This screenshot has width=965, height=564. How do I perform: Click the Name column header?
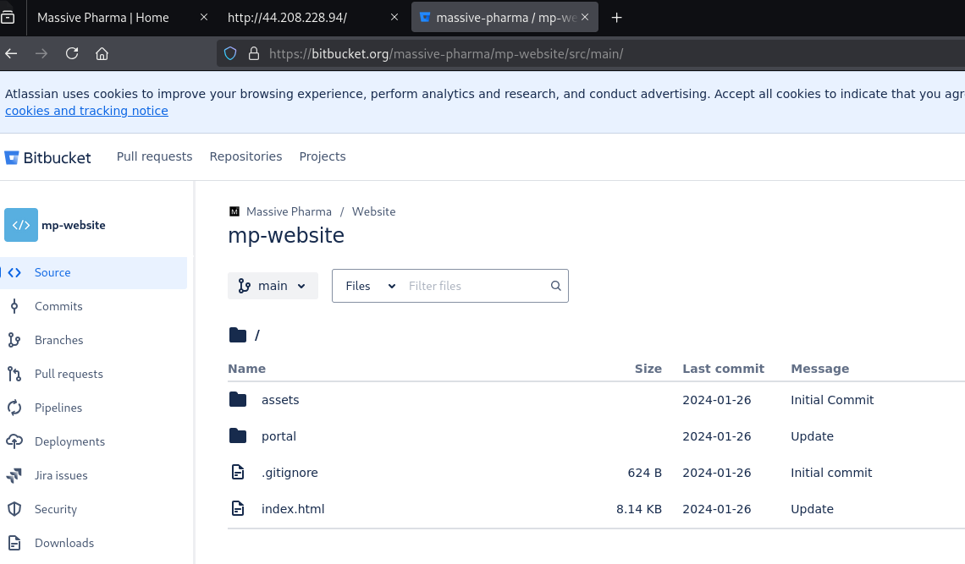(247, 369)
